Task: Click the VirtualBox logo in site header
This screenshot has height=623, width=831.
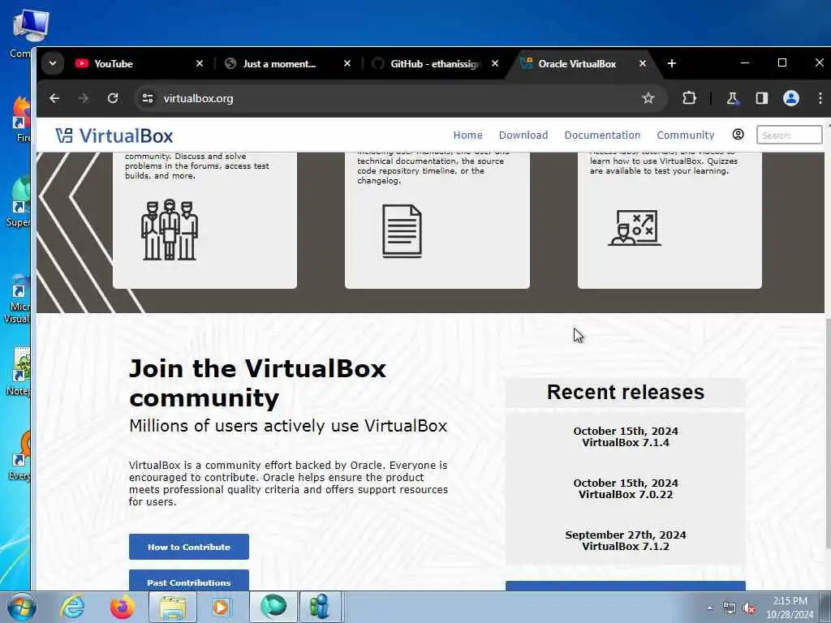Action: tap(114, 135)
